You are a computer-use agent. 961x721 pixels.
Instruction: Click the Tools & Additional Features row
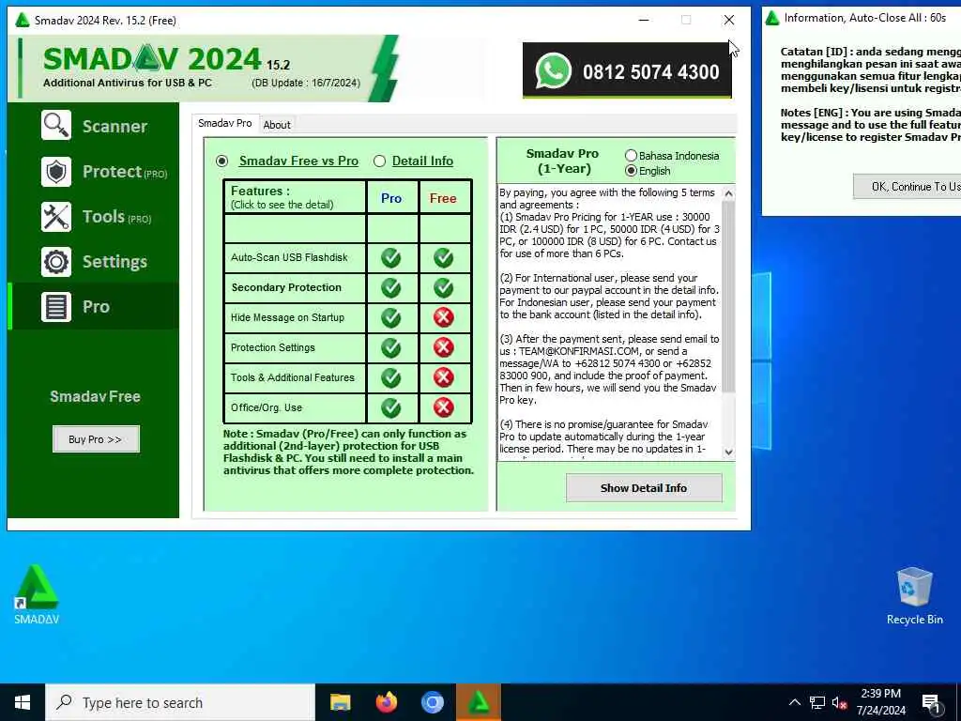[295, 377]
